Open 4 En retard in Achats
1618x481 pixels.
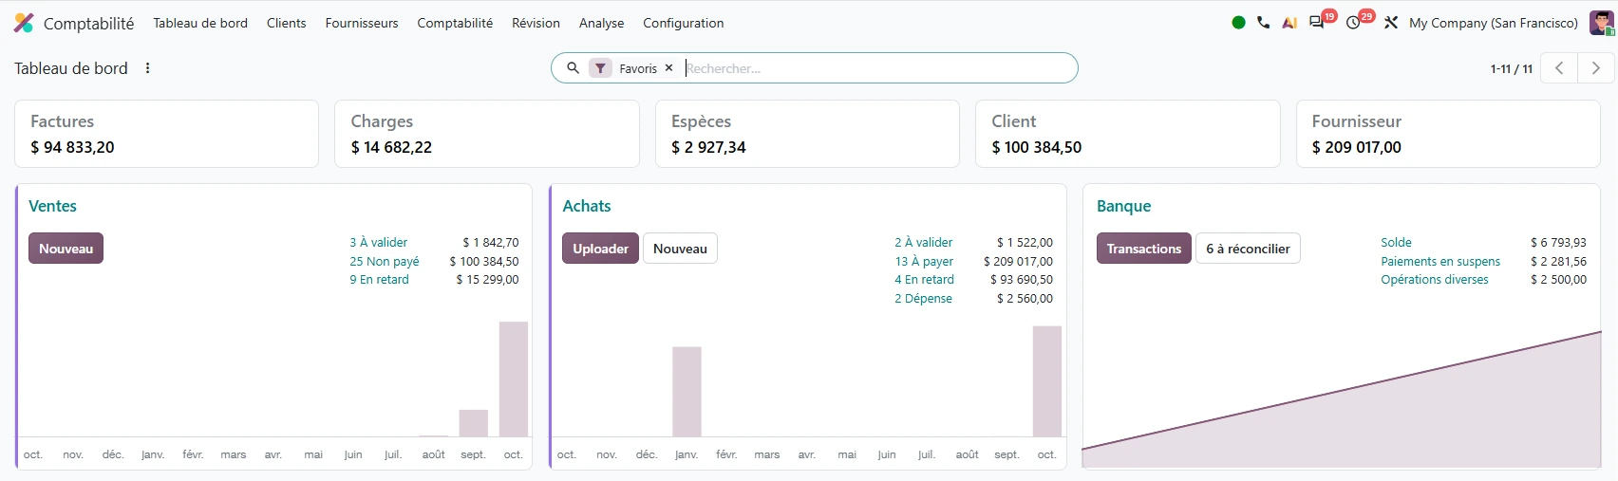pos(924,280)
